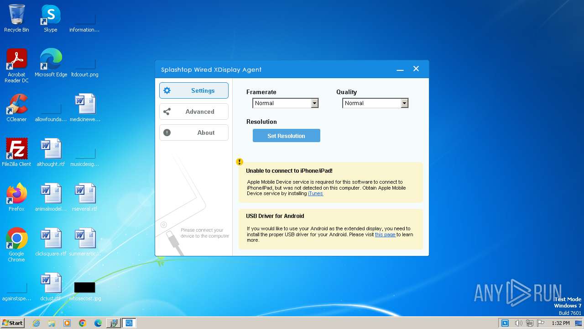Viewport: 584px width, 329px height.
Task: Open the About tab
Action: point(194,133)
